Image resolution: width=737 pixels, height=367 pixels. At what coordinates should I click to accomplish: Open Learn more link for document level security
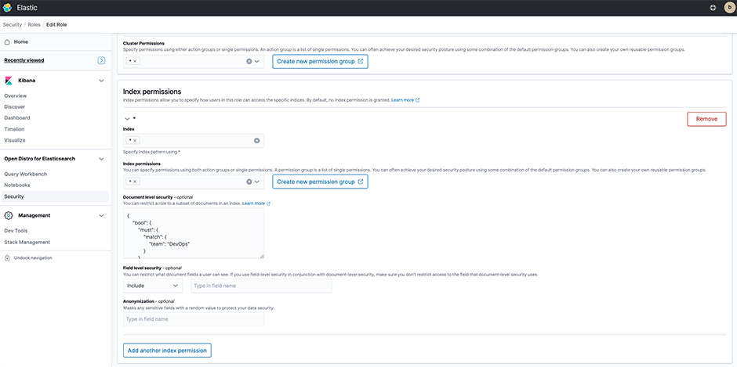point(256,203)
